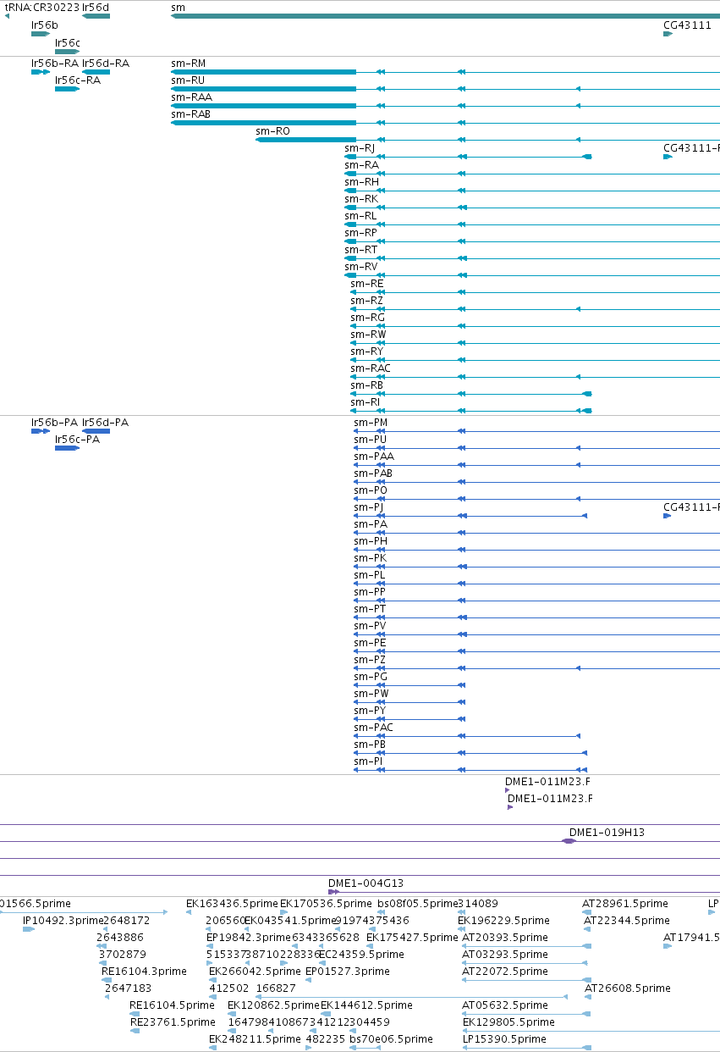Image resolution: width=720 pixels, height=1052 pixels.
Task: Select the sm-RW transcript label
Action: coord(368,335)
